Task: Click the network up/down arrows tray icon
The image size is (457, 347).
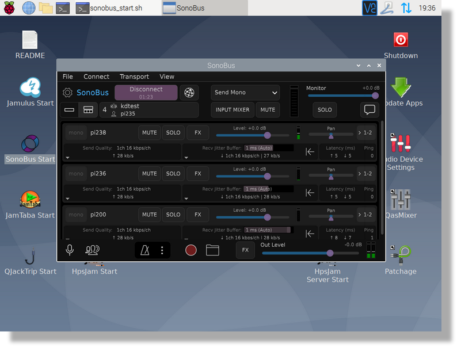Action: pos(406,8)
